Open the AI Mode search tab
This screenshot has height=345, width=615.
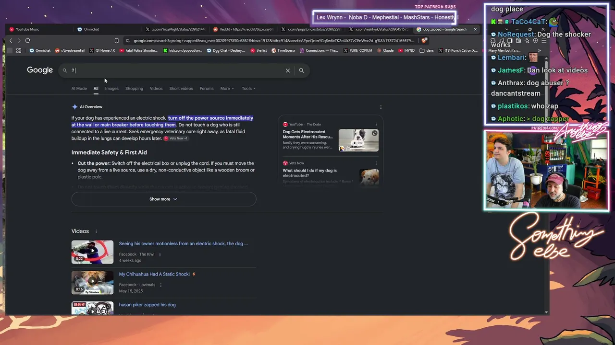click(79, 89)
